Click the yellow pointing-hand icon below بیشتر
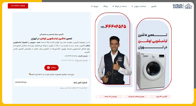 (30, 74)
